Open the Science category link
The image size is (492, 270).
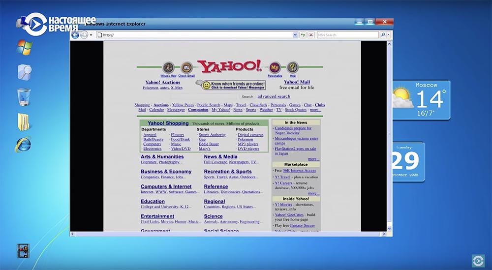tap(213, 216)
